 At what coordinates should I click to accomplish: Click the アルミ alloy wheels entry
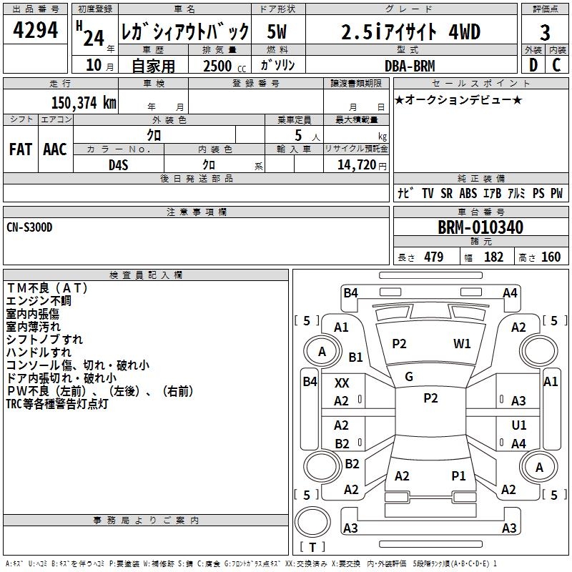(x=516, y=193)
